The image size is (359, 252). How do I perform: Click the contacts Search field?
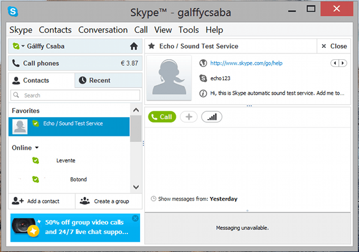click(75, 95)
